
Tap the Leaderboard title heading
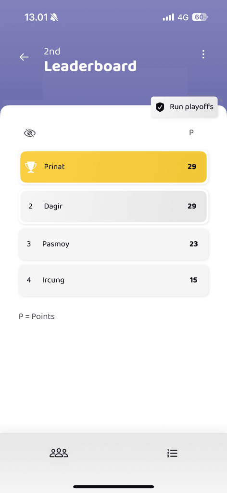click(x=90, y=66)
